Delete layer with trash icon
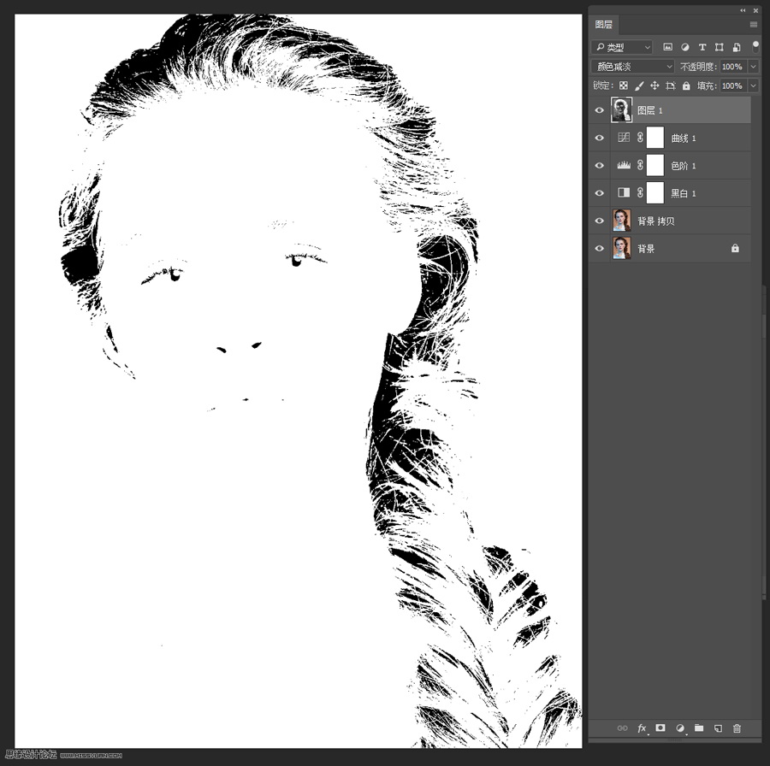The width and height of the screenshot is (770, 766). 737,728
